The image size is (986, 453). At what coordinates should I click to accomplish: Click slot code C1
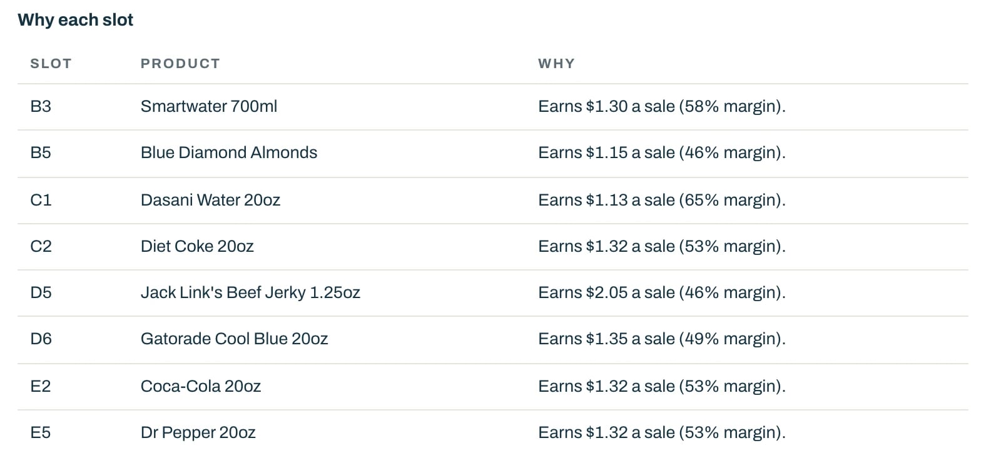[41, 200]
